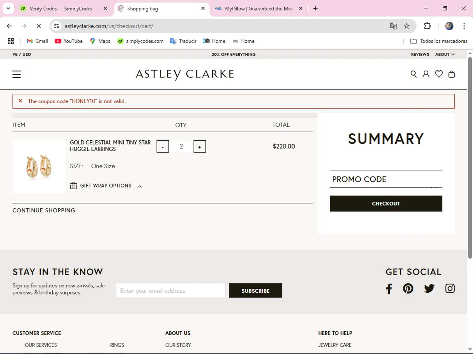
Task: Click the quantity field showing 2
Action: coord(181,146)
